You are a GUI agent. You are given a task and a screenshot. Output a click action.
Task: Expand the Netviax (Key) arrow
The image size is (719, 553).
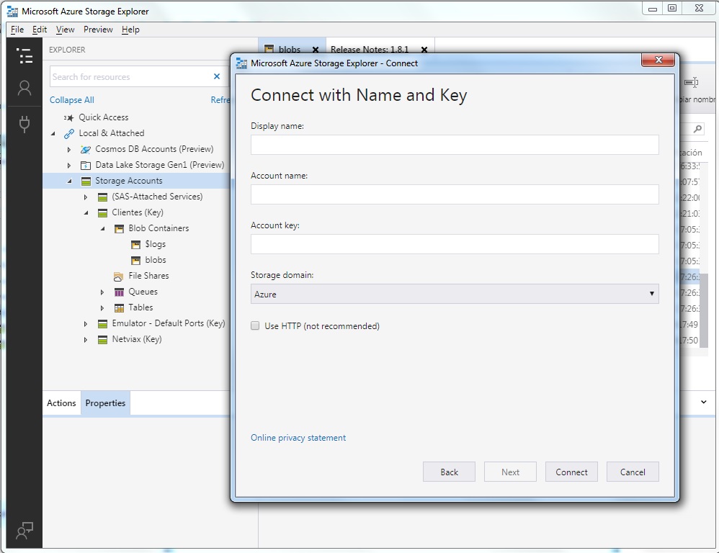click(86, 339)
